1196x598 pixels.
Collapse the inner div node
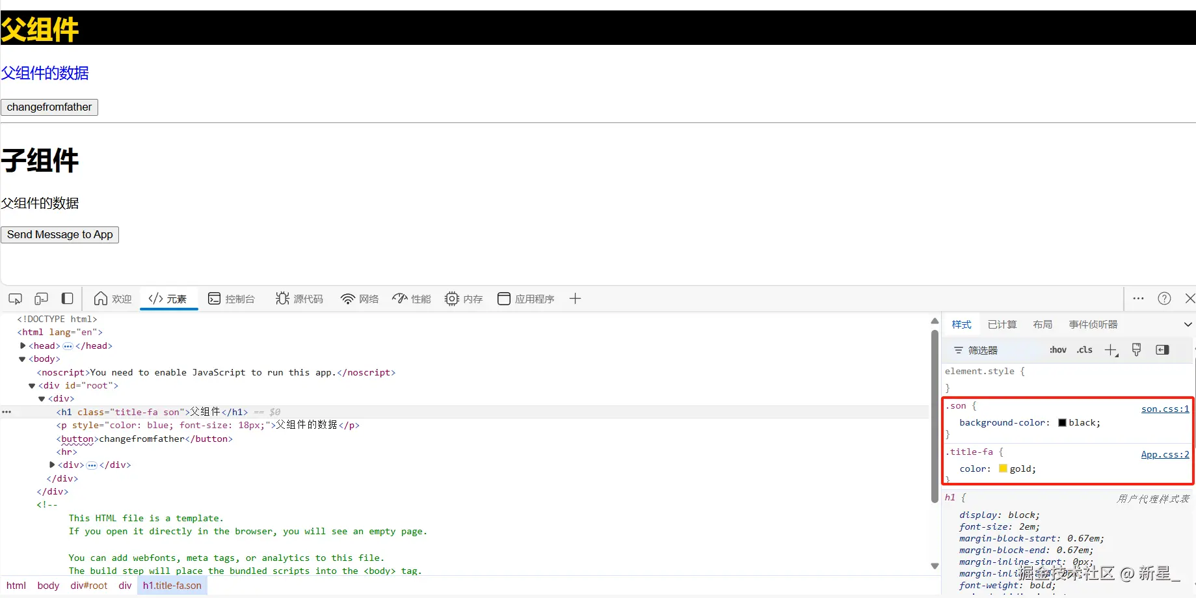click(42, 399)
